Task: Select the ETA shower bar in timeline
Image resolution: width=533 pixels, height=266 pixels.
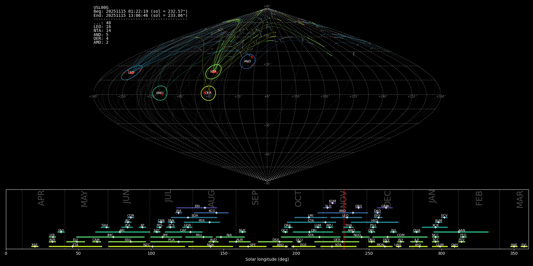Action: (x=75, y=246)
